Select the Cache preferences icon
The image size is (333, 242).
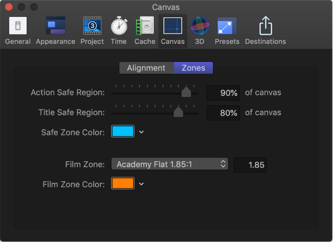tap(145, 30)
